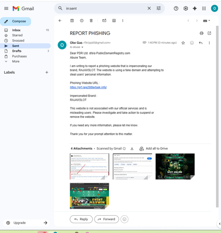Open Gemini sparkle icon

pos(195,8)
